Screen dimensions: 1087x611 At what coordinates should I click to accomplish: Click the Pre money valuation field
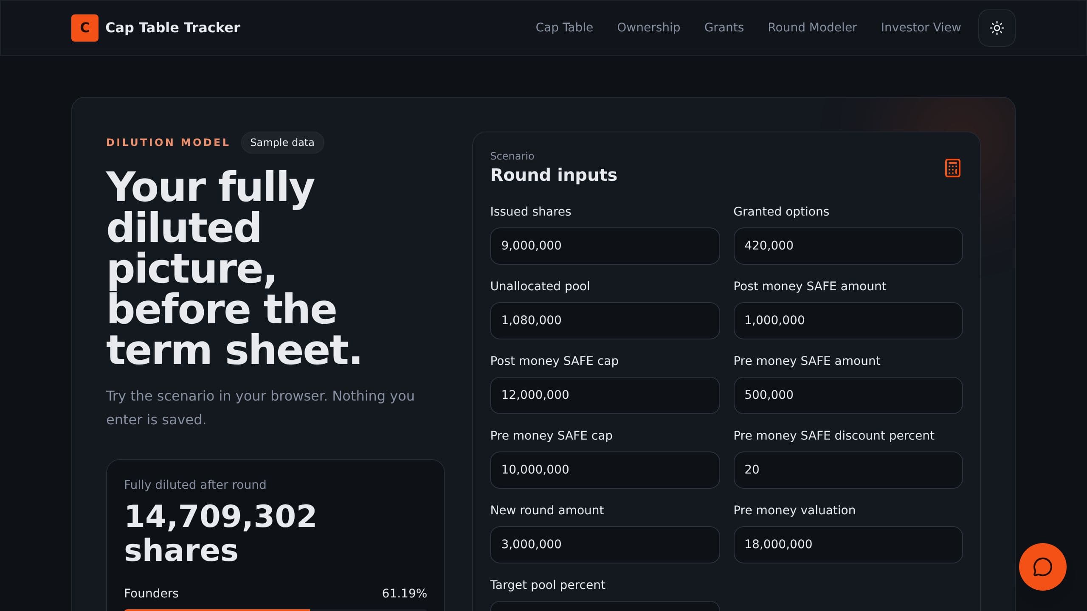[848, 545]
